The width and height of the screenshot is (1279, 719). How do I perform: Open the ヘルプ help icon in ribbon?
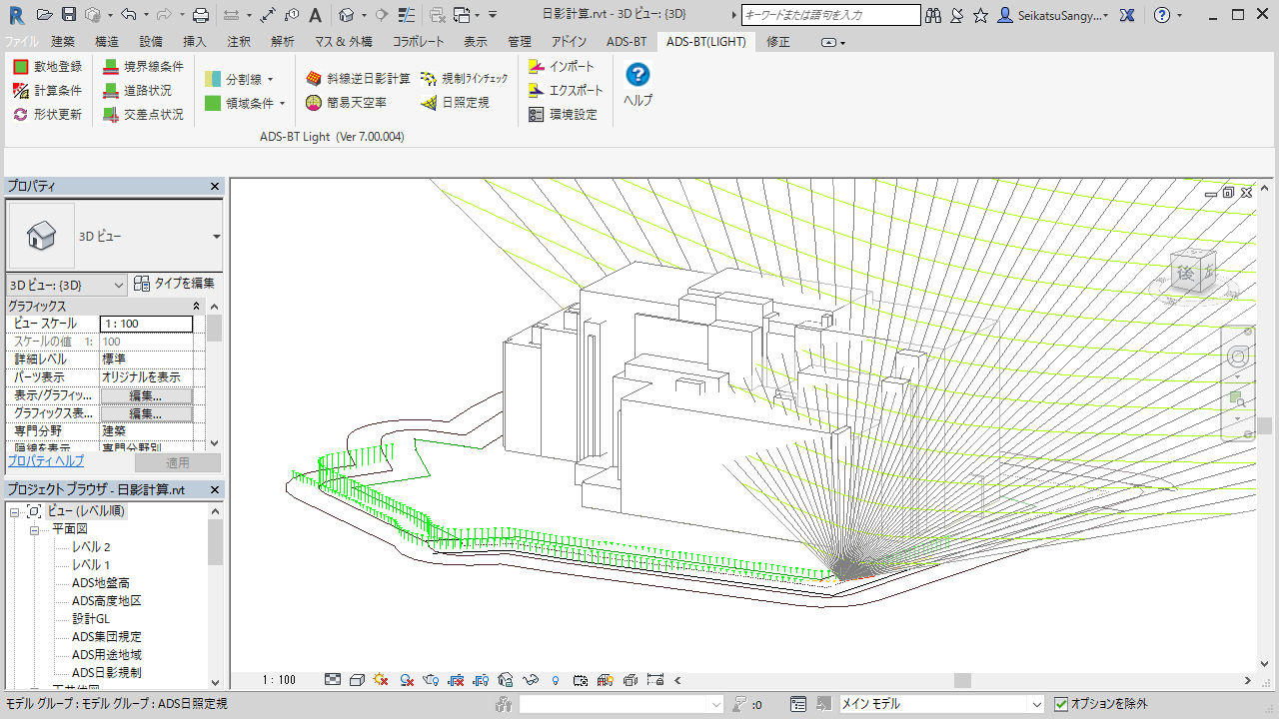tap(638, 75)
